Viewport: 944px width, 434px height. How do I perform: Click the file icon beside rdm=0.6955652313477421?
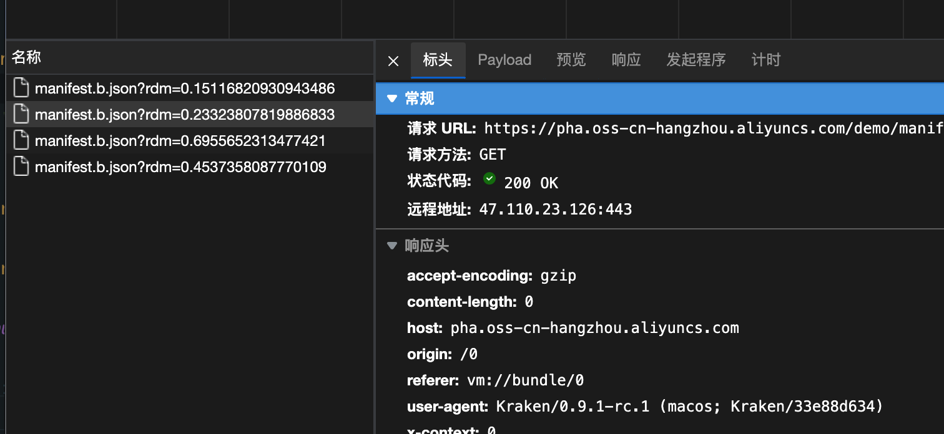pyautogui.click(x=21, y=140)
